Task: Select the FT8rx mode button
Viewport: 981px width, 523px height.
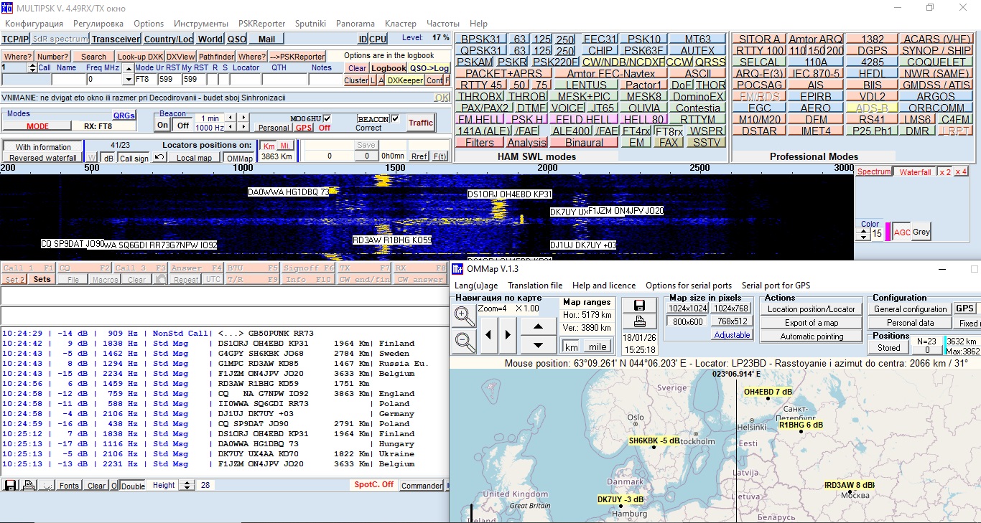Action: pos(669,131)
